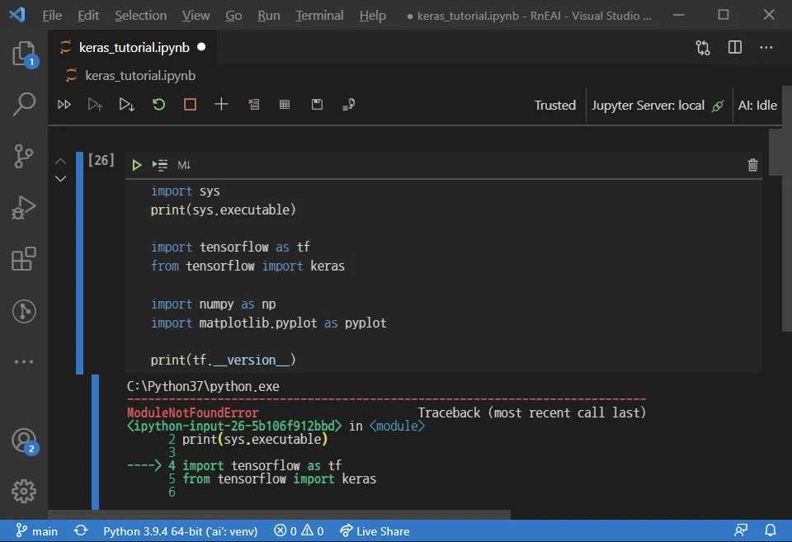
Task: Toggle split editor layout
Action: coord(735,48)
